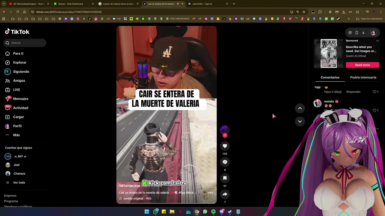Like moisés's comment
The height and width of the screenshot is (216, 385).
coord(375,110)
